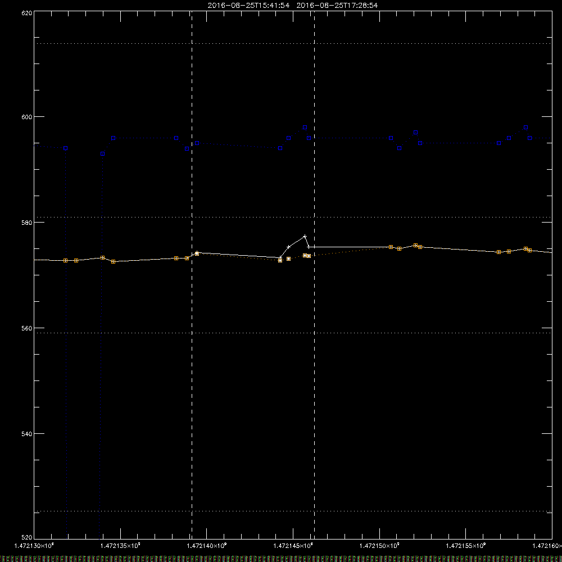The height and width of the screenshot is (562, 562).
Task: Click the left dashed vertical time marker
Action: (192, 275)
